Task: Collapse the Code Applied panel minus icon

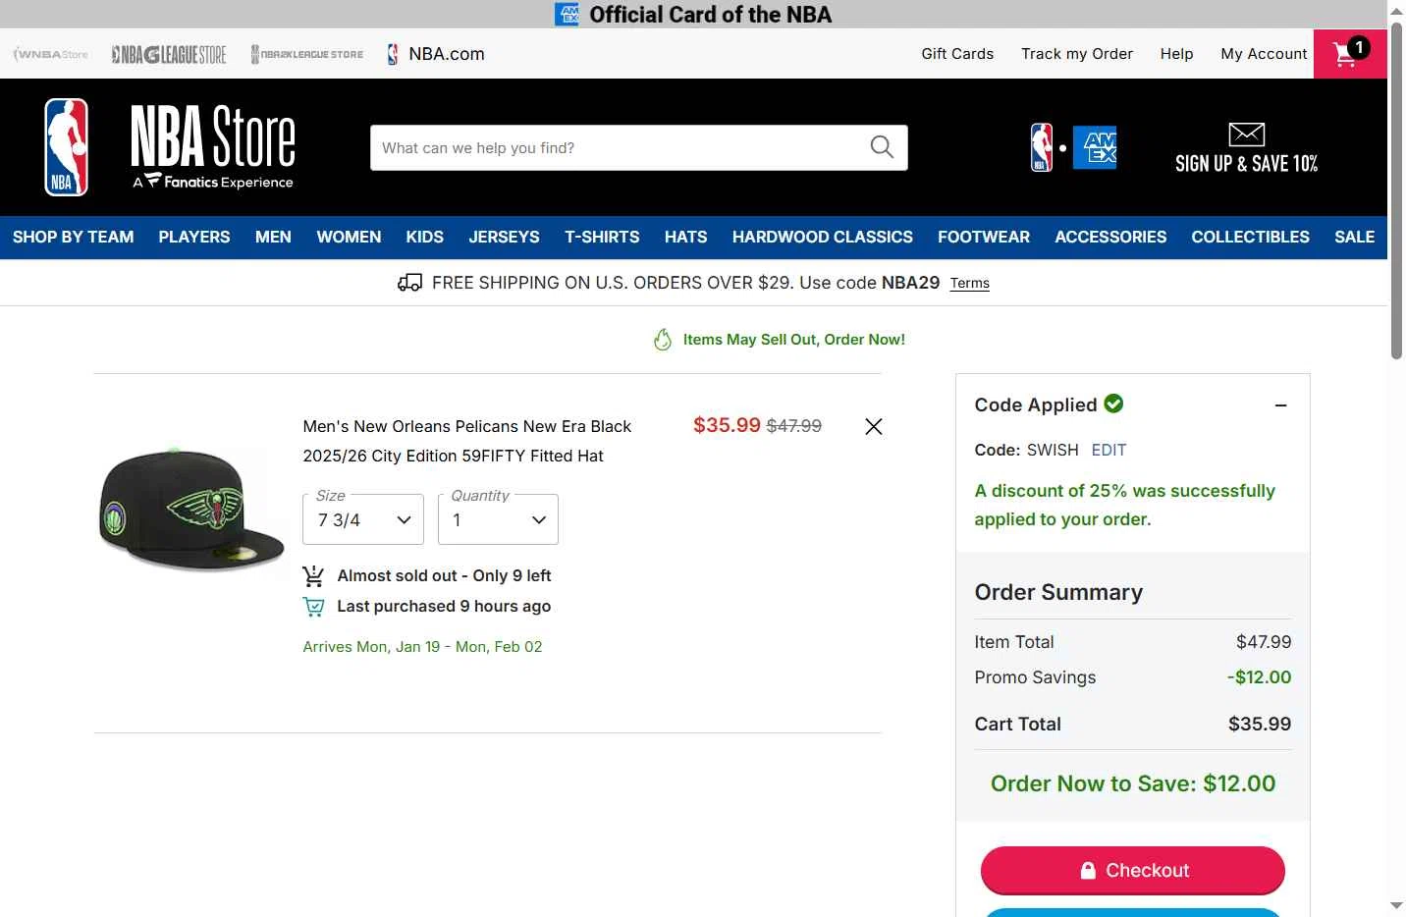Action: [1280, 405]
